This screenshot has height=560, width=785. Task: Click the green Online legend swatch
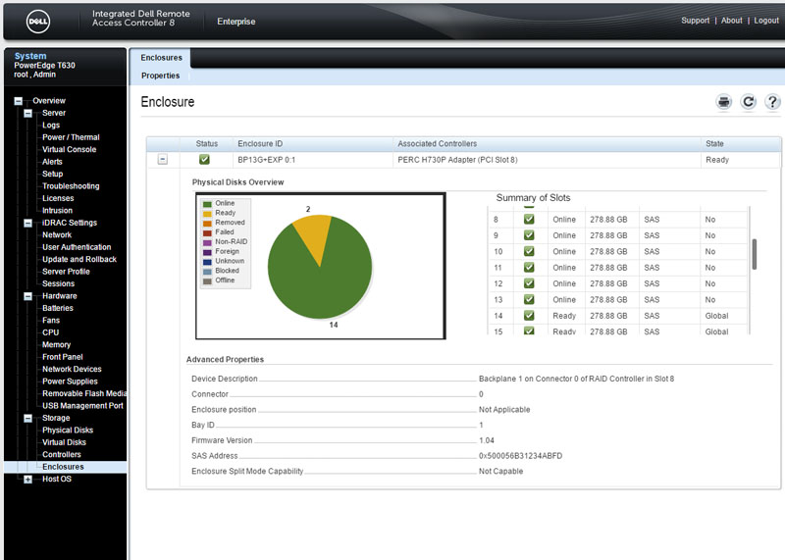tap(207, 203)
